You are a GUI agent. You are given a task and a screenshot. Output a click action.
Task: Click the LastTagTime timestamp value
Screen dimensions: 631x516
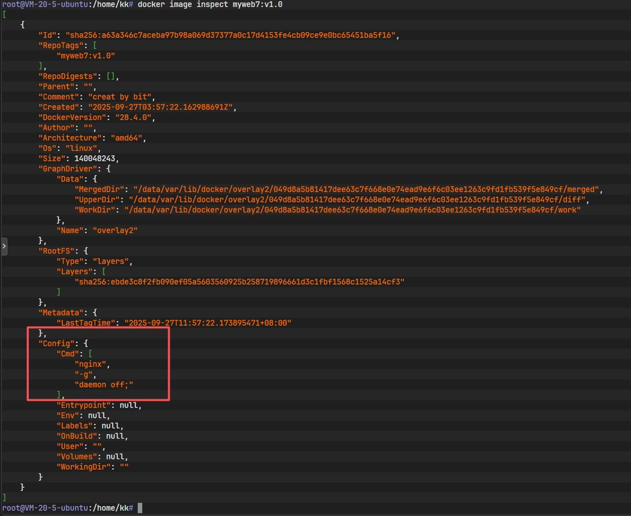(207, 323)
